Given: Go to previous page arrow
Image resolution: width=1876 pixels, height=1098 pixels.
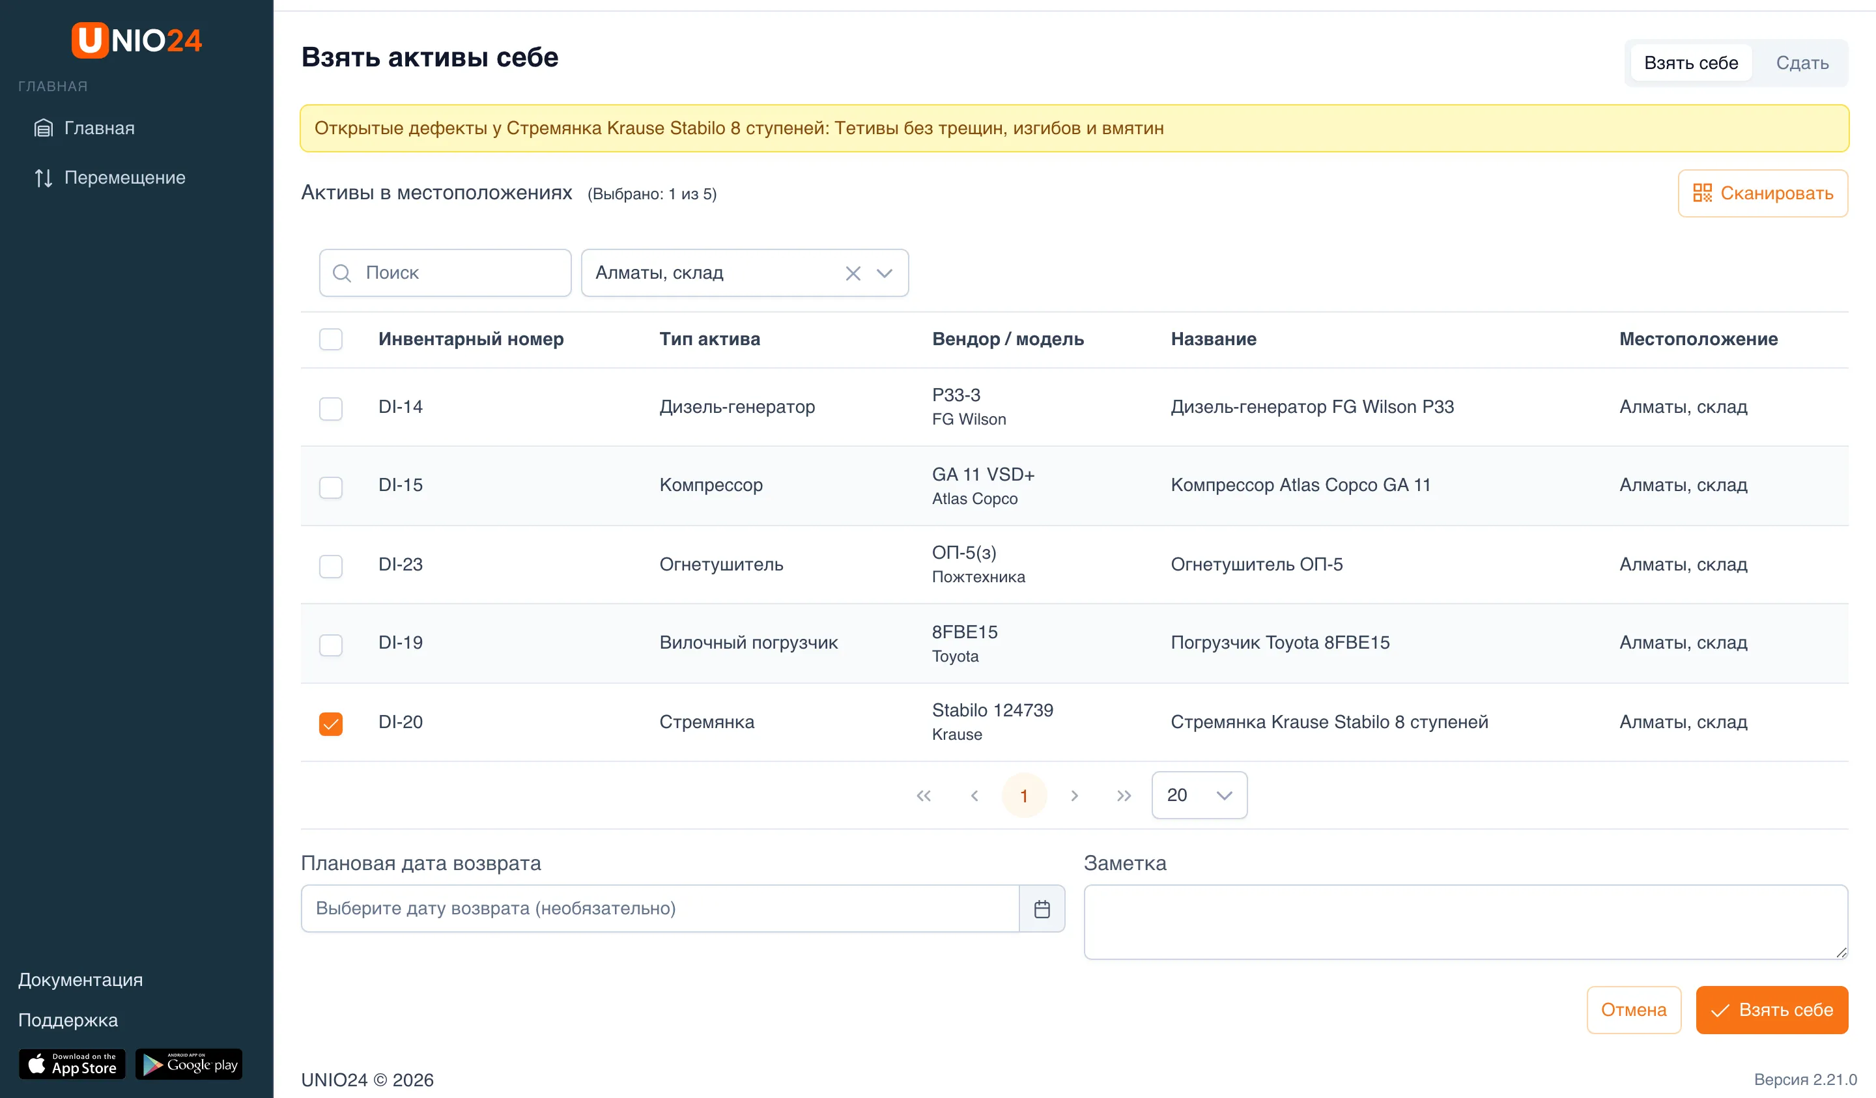Looking at the screenshot, I should [974, 796].
